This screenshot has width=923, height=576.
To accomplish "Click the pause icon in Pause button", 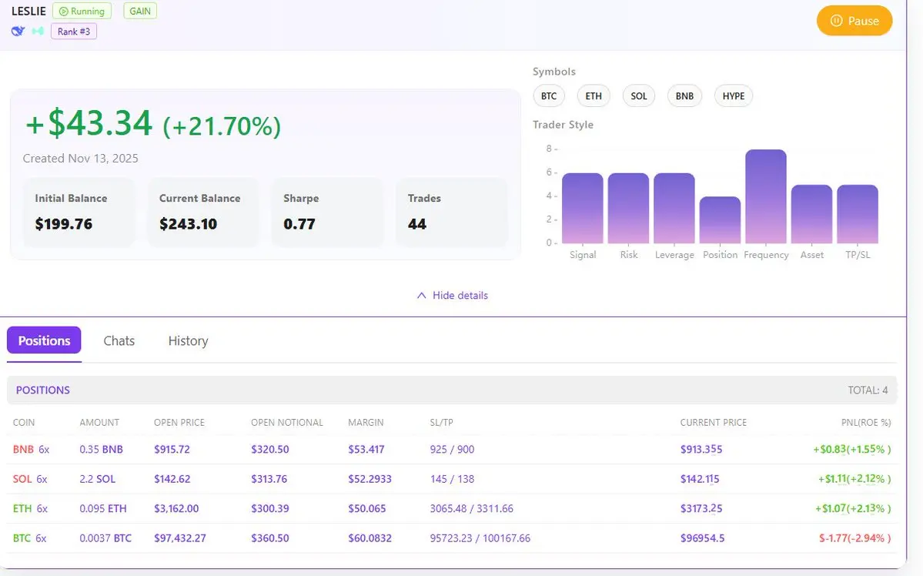I will click(836, 21).
